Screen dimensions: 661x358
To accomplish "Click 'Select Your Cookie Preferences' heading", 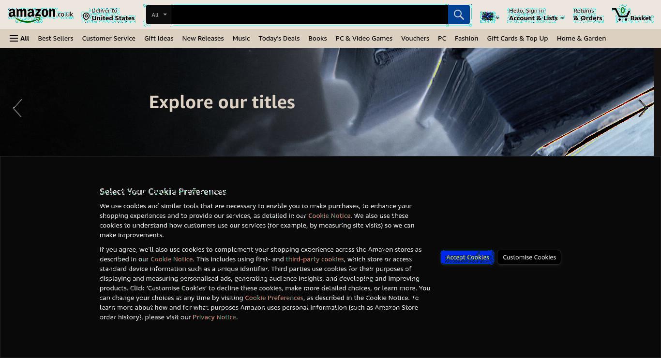I will coord(163,191).
